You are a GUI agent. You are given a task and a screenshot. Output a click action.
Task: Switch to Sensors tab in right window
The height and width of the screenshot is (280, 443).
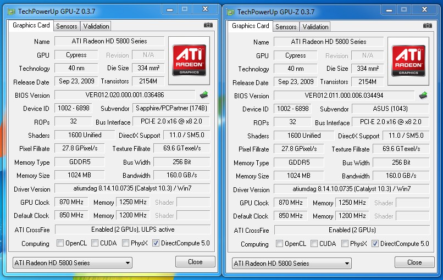[x=286, y=27]
